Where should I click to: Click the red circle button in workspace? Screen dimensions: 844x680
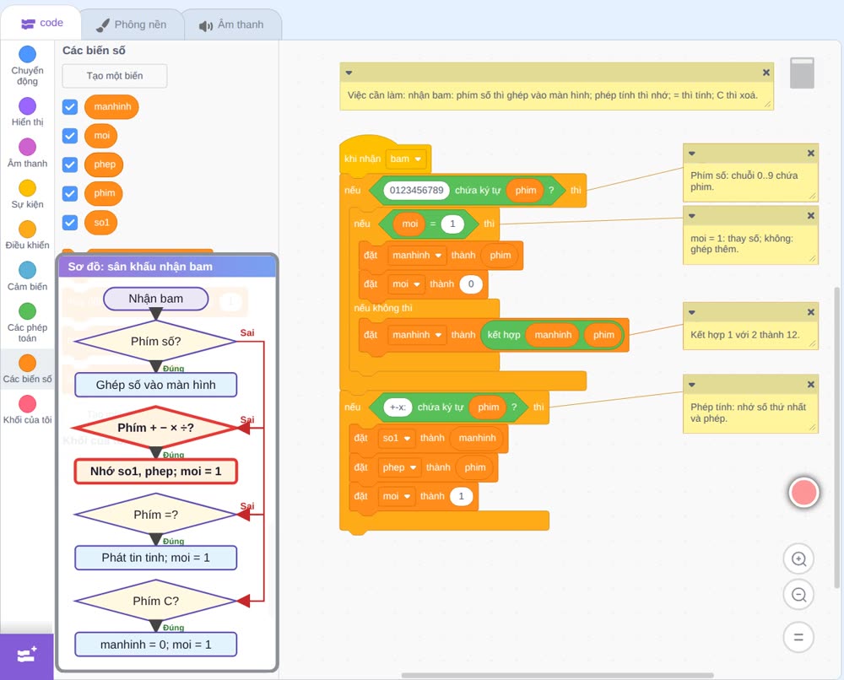803,492
